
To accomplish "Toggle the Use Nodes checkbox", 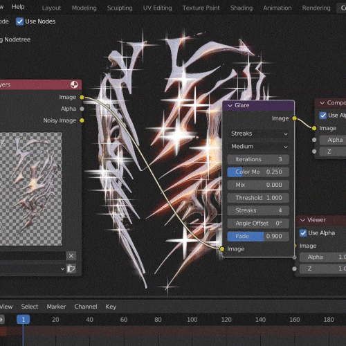I will (19, 21).
